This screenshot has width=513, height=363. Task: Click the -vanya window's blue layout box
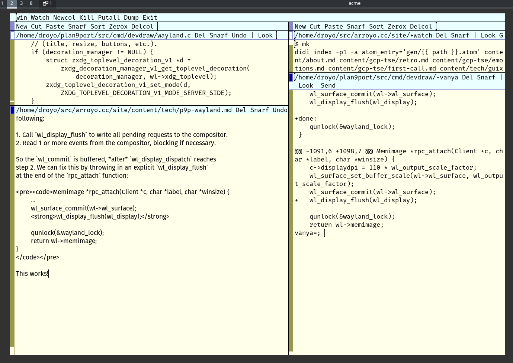point(291,77)
